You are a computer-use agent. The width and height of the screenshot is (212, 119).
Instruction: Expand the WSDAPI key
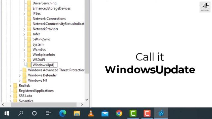pyautogui.click(x=24, y=60)
